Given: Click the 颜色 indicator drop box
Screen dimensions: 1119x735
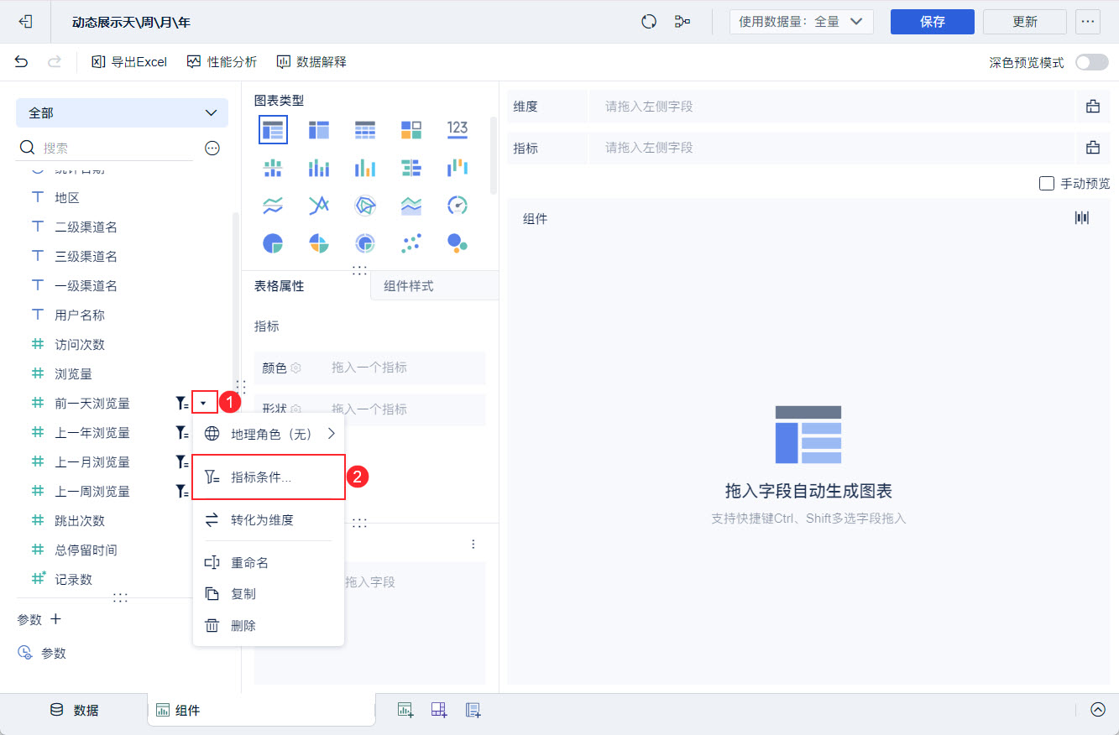Looking at the screenshot, I should [369, 367].
